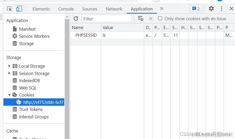Click the cookie size cell '11'
The image size is (235, 139).
tap(175, 35)
